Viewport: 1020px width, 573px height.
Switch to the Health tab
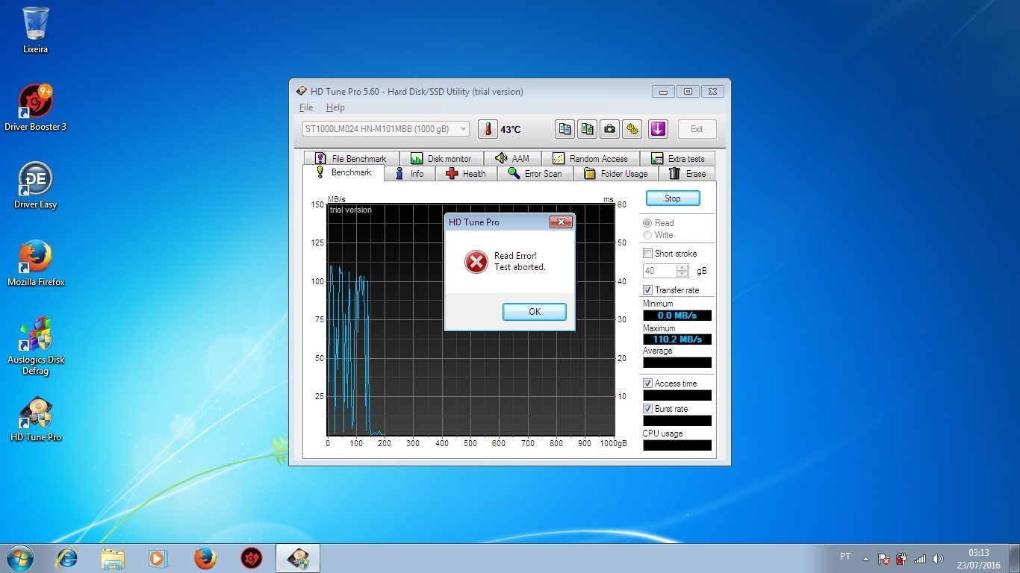click(465, 174)
